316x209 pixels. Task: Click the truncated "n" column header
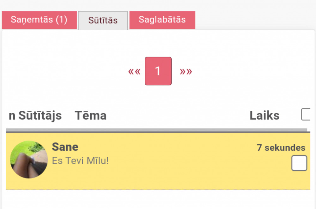pyautogui.click(x=12, y=116)
